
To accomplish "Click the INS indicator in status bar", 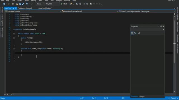I will tap(123, 98).
